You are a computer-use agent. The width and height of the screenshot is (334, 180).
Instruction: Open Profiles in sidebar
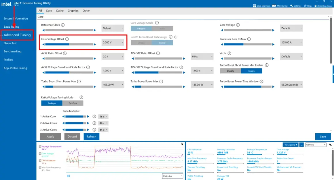[x=8, y=60]
